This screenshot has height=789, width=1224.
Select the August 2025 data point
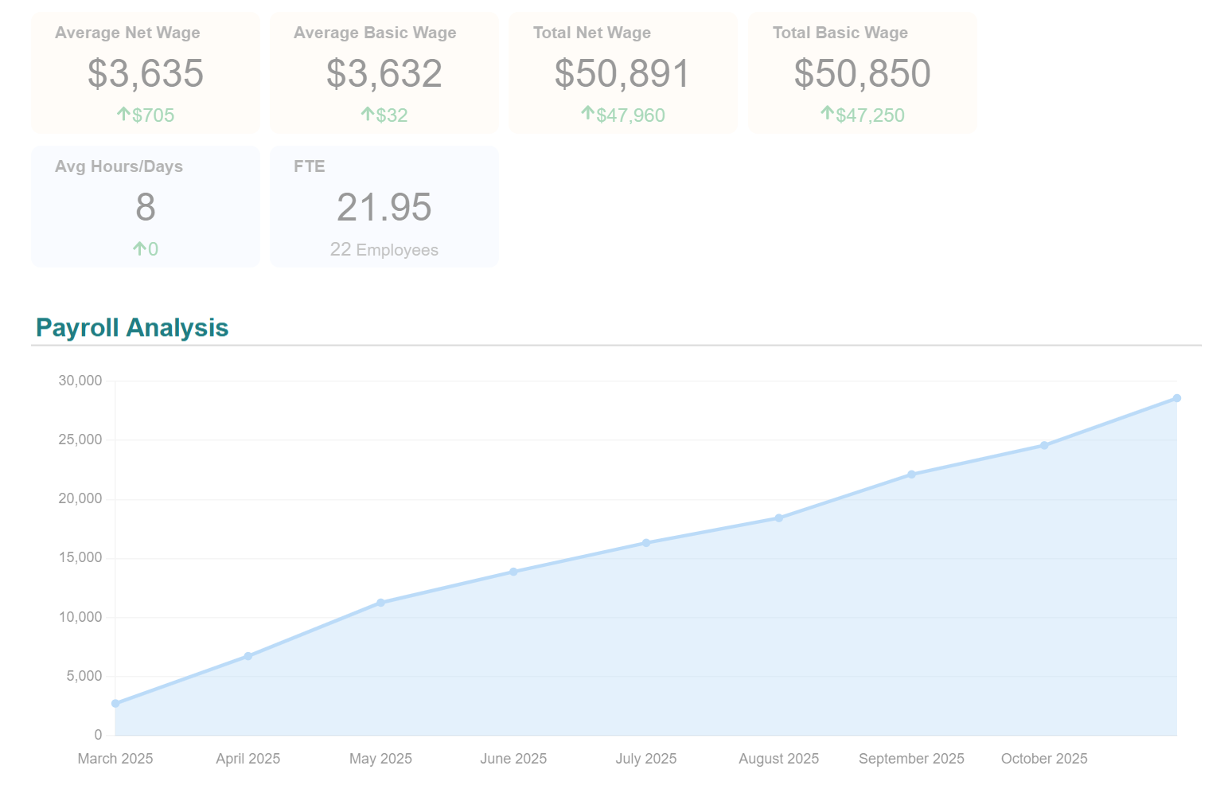(779, 518)
